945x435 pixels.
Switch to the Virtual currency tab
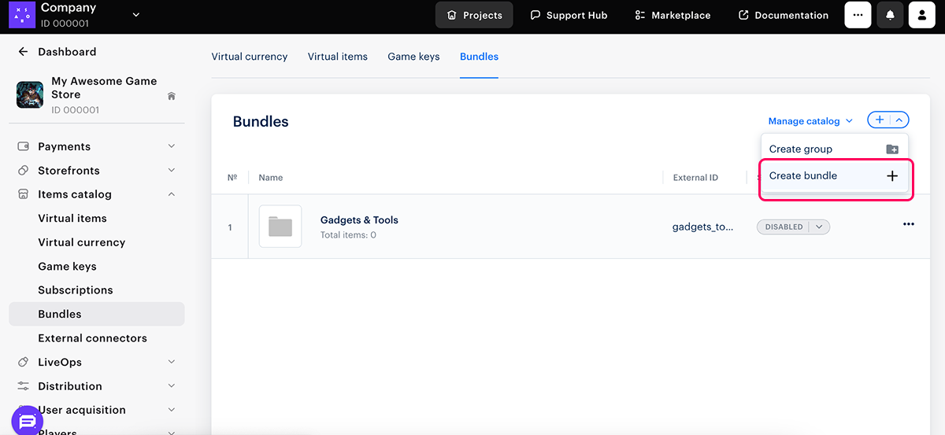click(250, 57)
